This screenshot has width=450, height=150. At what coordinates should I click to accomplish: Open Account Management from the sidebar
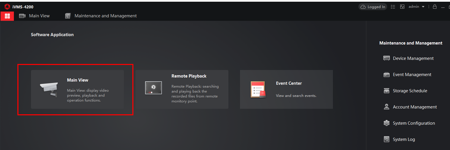point(415,107)
